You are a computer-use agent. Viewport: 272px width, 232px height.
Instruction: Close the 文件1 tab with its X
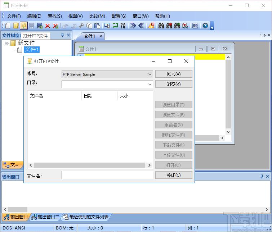tap(101, 36)
